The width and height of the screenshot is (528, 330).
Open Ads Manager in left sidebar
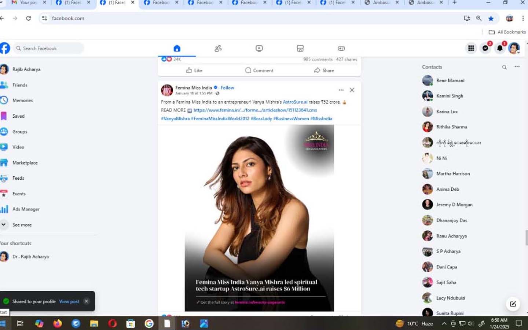pyautogui.click(x=26, y=209)
